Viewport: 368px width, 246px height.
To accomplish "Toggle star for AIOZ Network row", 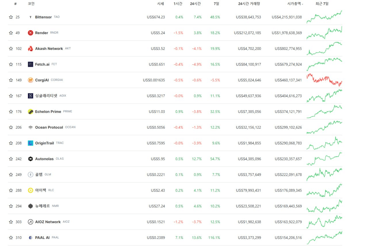I will [x=11, y=222].
